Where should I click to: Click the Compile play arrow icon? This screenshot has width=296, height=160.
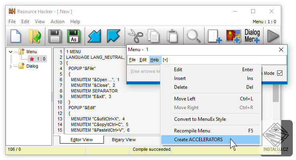point(273,36)
